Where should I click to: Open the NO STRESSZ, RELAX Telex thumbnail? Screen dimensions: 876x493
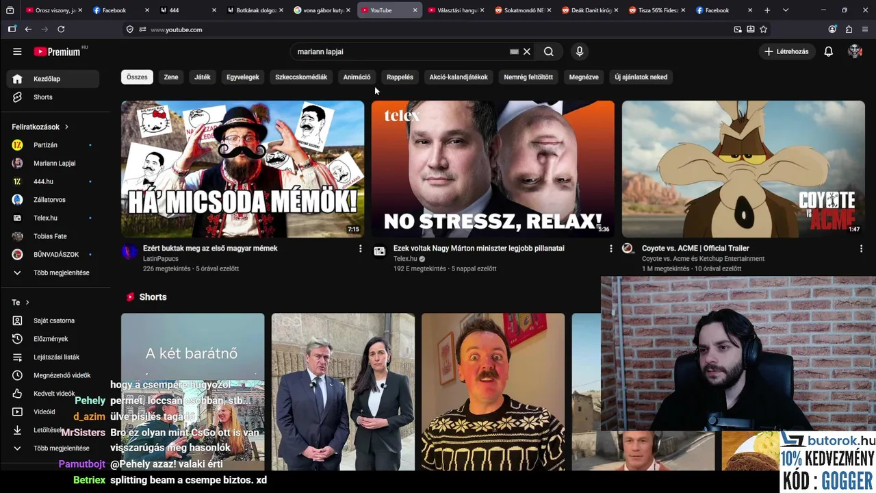pyautogui.click(x=493, y=169)
